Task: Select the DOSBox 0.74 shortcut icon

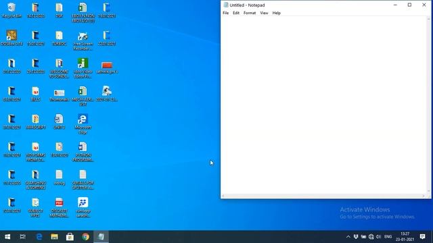Action: [12, 38]
